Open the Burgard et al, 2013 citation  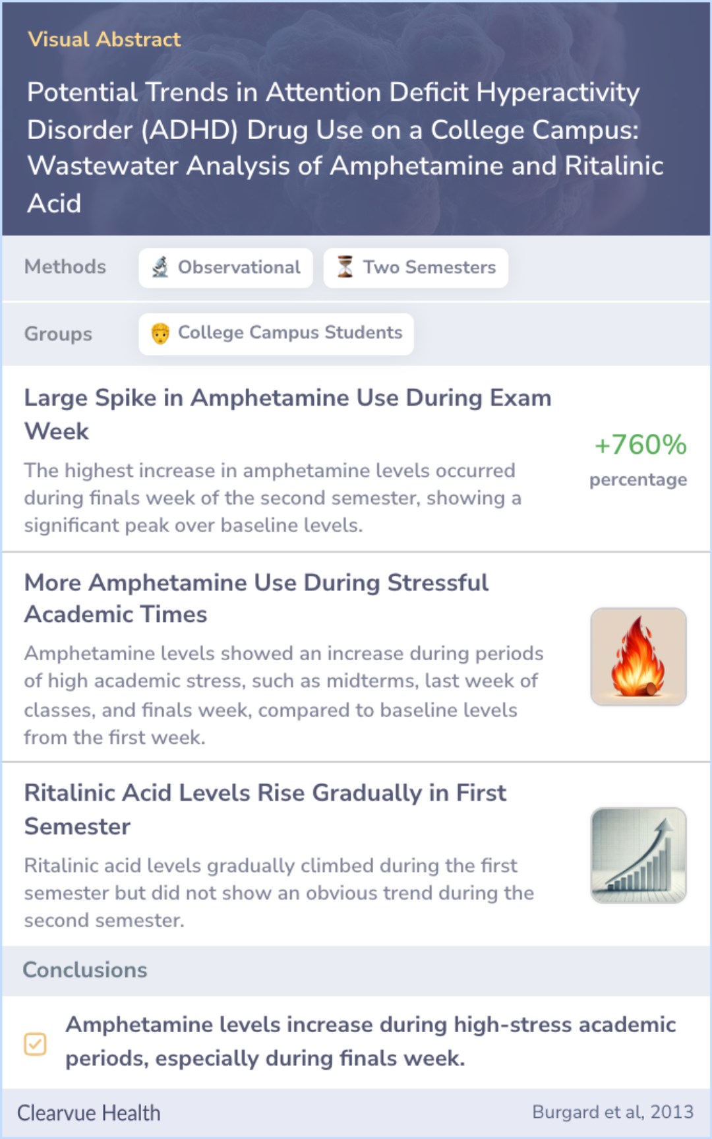(x=612, y=1112)
